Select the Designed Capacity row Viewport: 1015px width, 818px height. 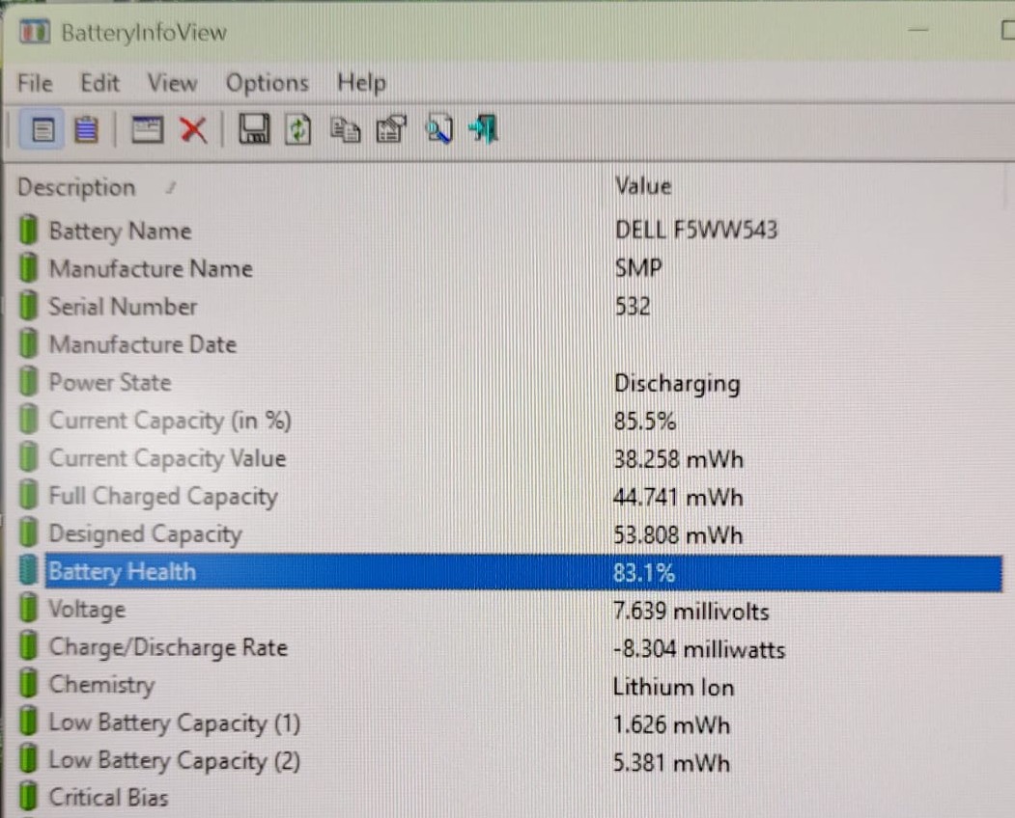point(510,534)
